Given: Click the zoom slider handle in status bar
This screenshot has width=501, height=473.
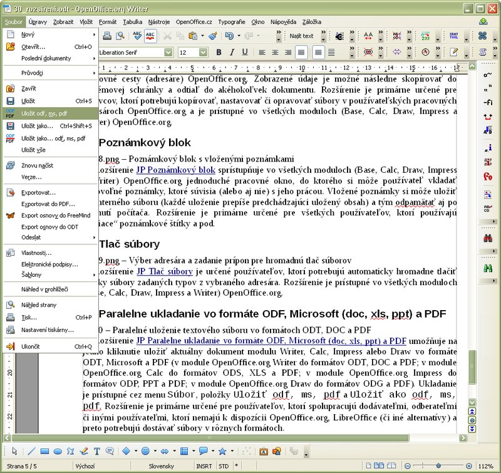Looking at the screenshot, I should pyautogui.click(x=439, y=466).
